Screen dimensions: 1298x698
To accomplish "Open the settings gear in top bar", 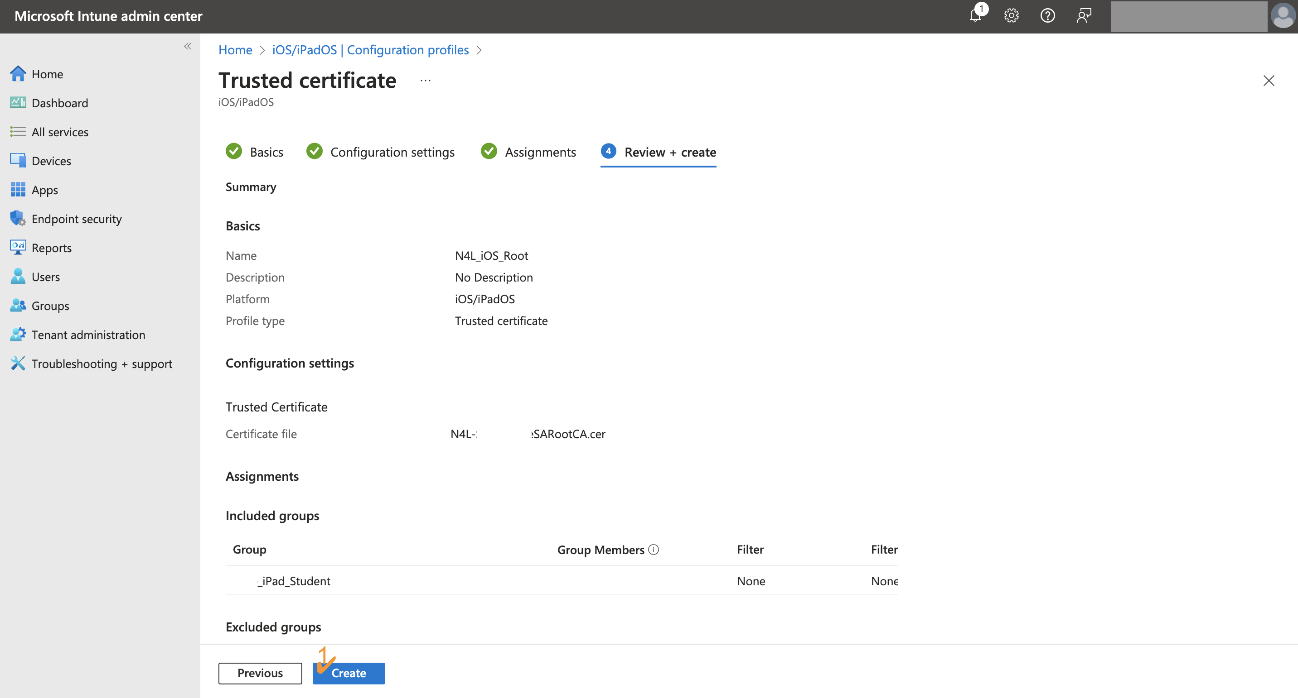I will point(1011,15).
